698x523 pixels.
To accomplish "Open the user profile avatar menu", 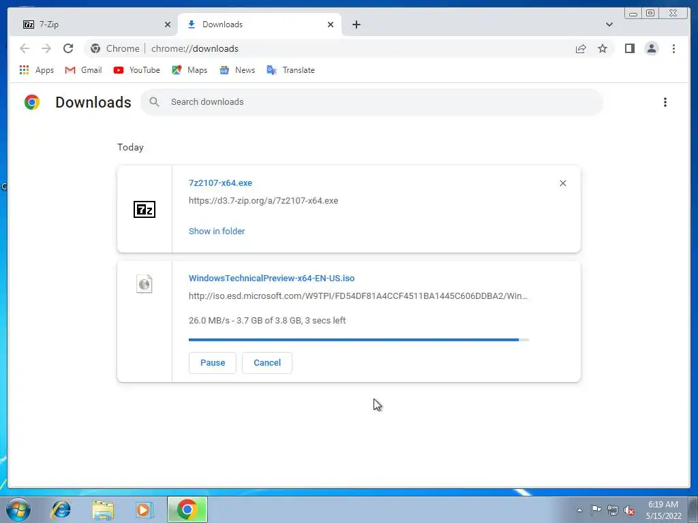I will [651, 48].
